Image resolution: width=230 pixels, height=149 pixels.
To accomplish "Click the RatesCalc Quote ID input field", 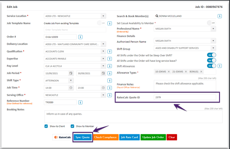I will 185,98.
